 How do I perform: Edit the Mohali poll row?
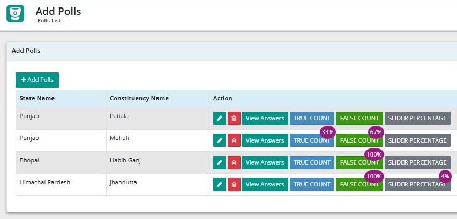pos(220,140)
